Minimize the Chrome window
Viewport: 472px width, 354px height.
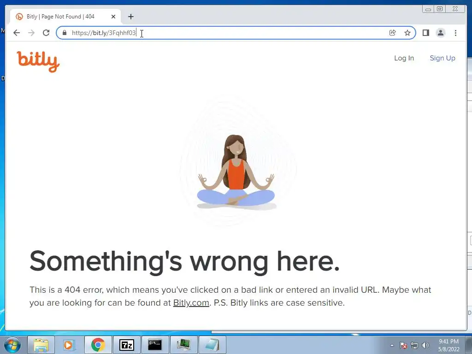pos(428,9)
